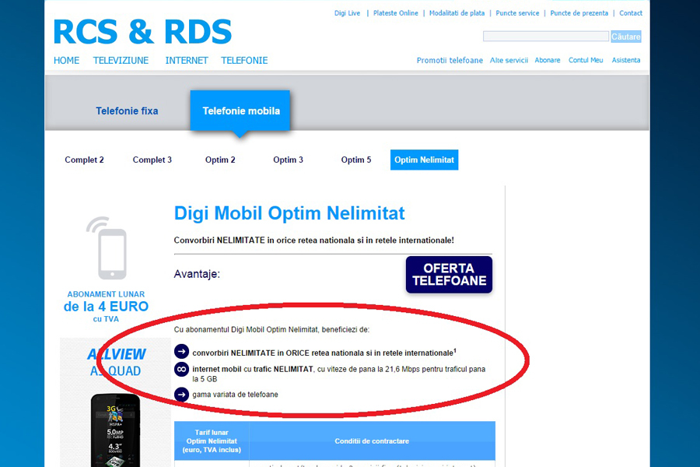Click the 'de la 4 EURO' price text

click(x=106, y=307)
